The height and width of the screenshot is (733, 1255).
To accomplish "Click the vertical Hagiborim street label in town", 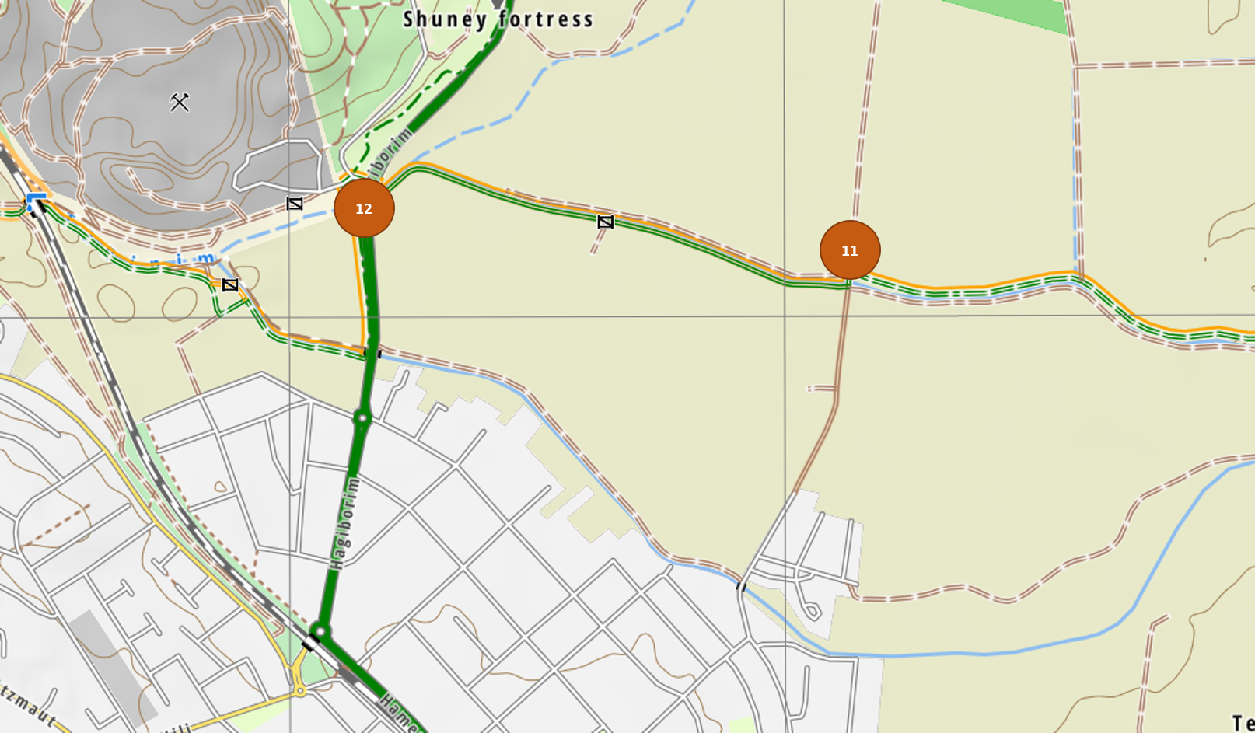I will click(345, 523).
